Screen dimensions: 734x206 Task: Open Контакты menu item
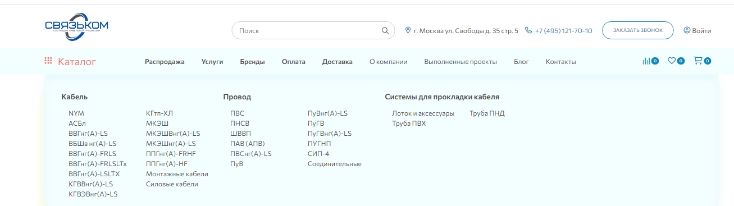point(561,62)
